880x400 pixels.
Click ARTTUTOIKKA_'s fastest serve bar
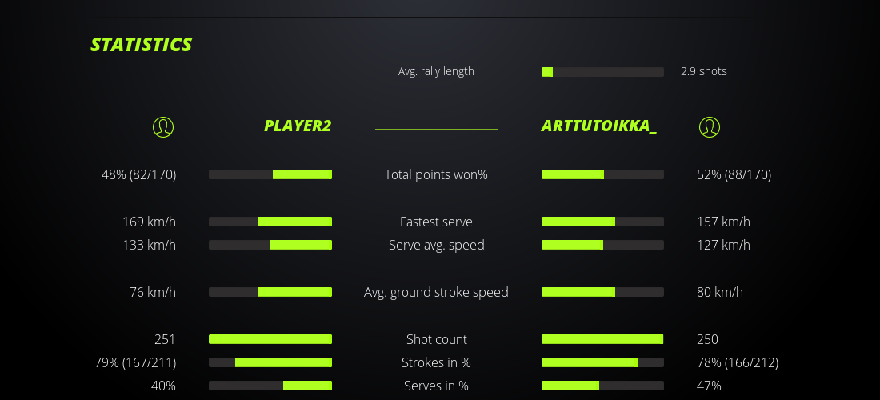(x=602, y=222)
